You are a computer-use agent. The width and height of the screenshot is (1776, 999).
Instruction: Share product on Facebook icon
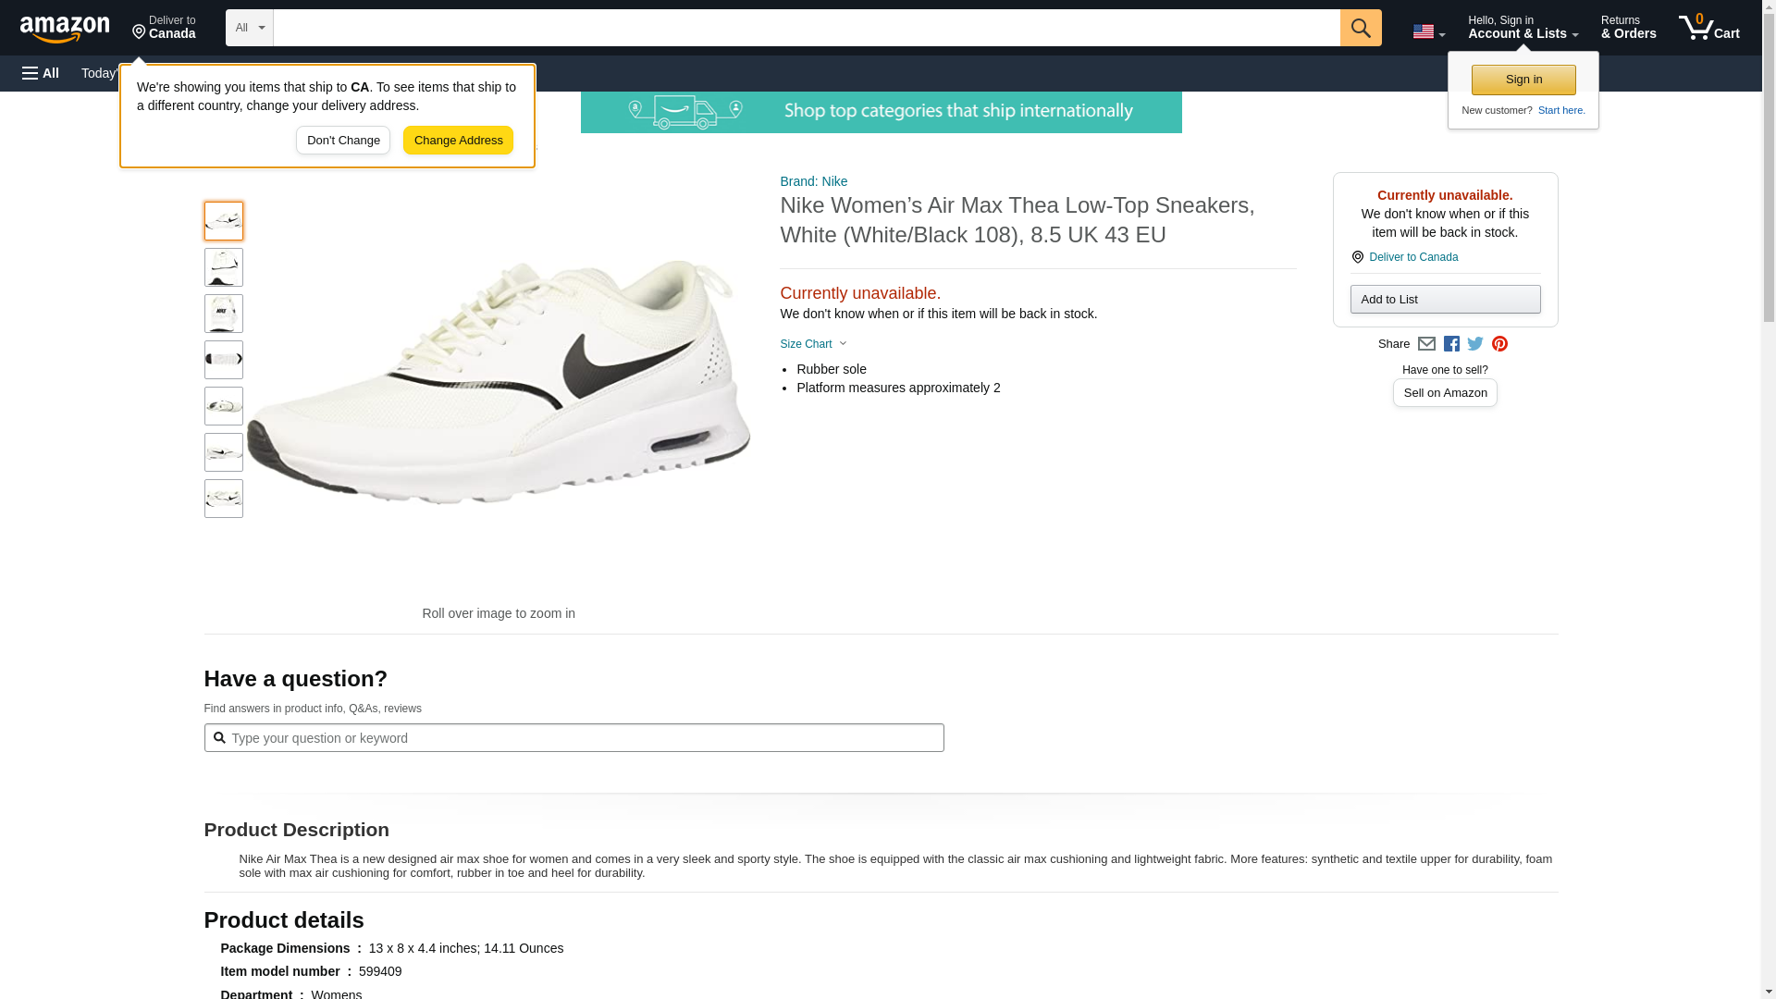tap(1451, 344)
